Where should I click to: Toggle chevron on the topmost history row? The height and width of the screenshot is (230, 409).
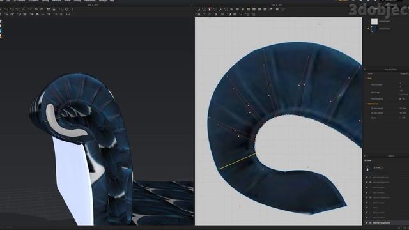(x=366, y=178)
